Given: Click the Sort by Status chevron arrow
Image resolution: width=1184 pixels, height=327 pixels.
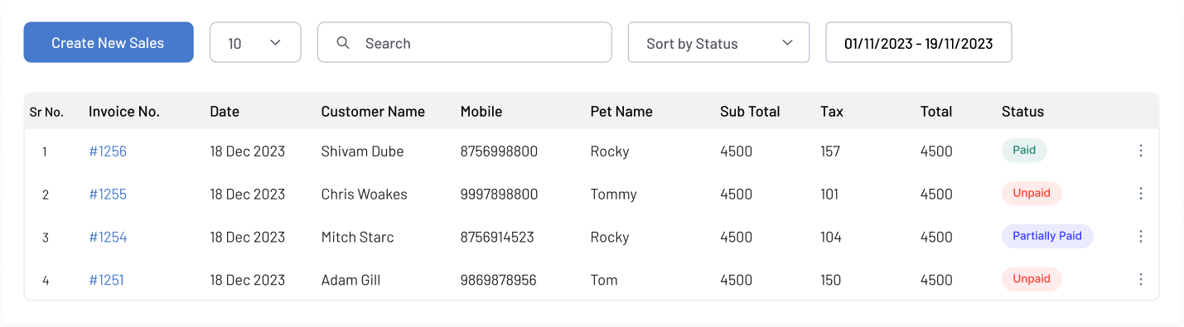Looking at the screenshot, I should (787, 43).
